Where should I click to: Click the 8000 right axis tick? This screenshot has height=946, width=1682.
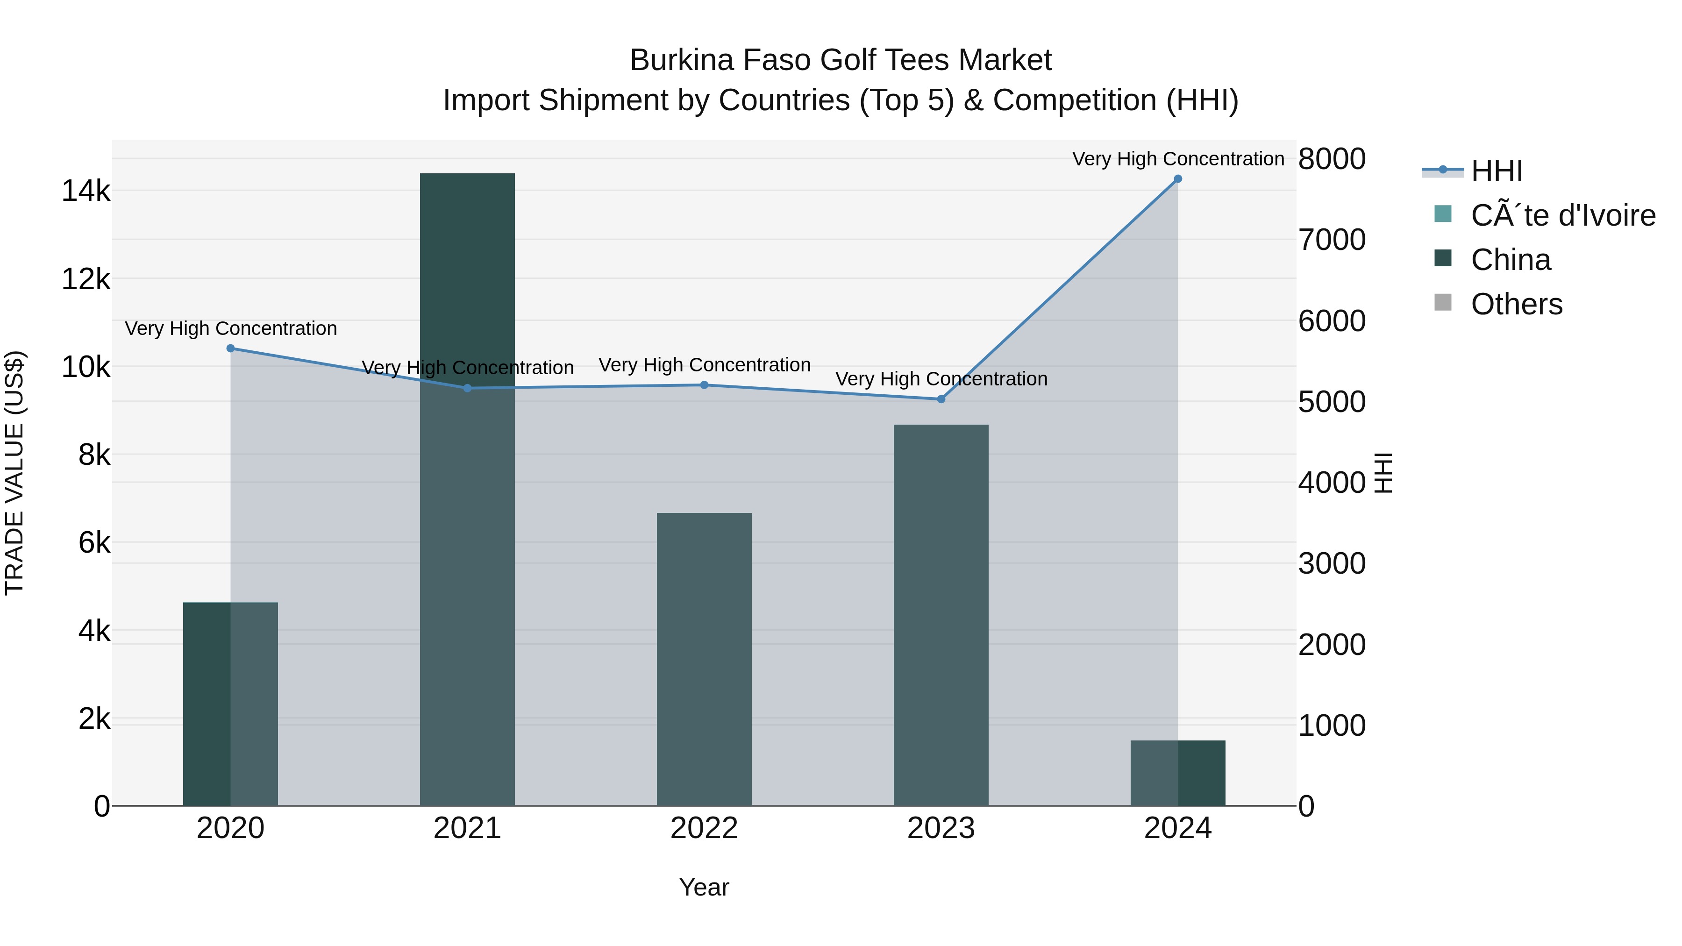click(x=1332, y=159)
